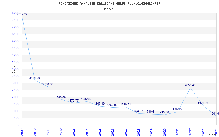
Task: Click the y-axis label 7000
Action: [x=16, y=27]
